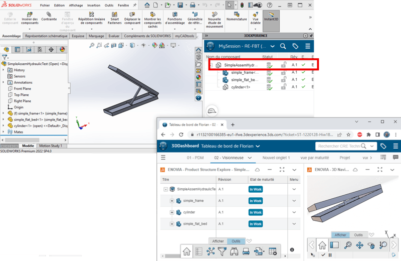Expand the History tree node
The image size is (401, 261).
(4, 70)
